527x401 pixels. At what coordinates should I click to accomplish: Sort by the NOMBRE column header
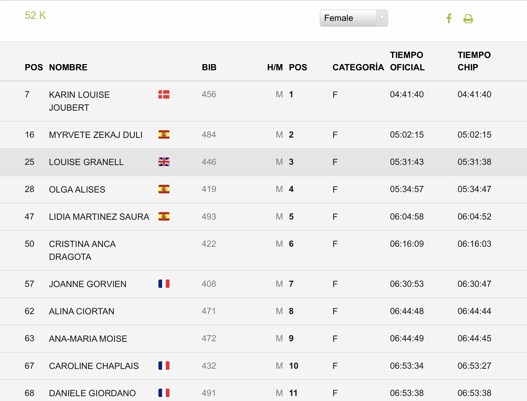[68, 67]
